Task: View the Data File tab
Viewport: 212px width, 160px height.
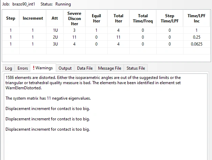Action: click(85, 68)
